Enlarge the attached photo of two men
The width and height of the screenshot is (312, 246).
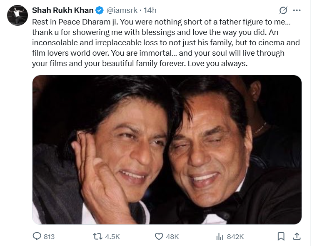(167, 150)
